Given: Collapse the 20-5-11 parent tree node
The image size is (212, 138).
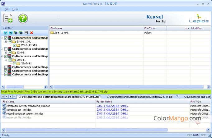Looking at the screenshot, I should pyautogui.click(x=6, y=60).
